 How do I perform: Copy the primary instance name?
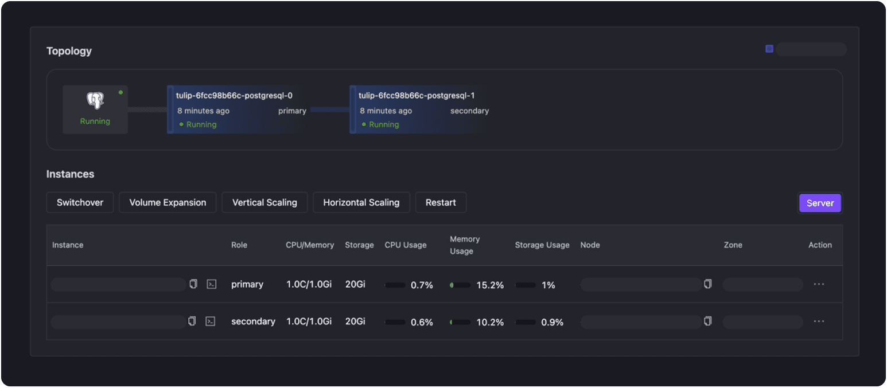pyautogui.click(x=193, y=284)
